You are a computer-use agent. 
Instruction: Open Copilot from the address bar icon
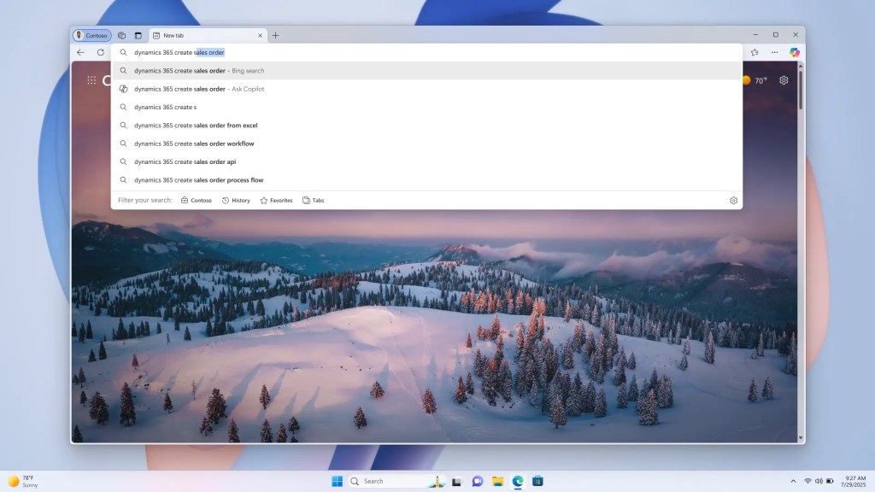(794, 52)
